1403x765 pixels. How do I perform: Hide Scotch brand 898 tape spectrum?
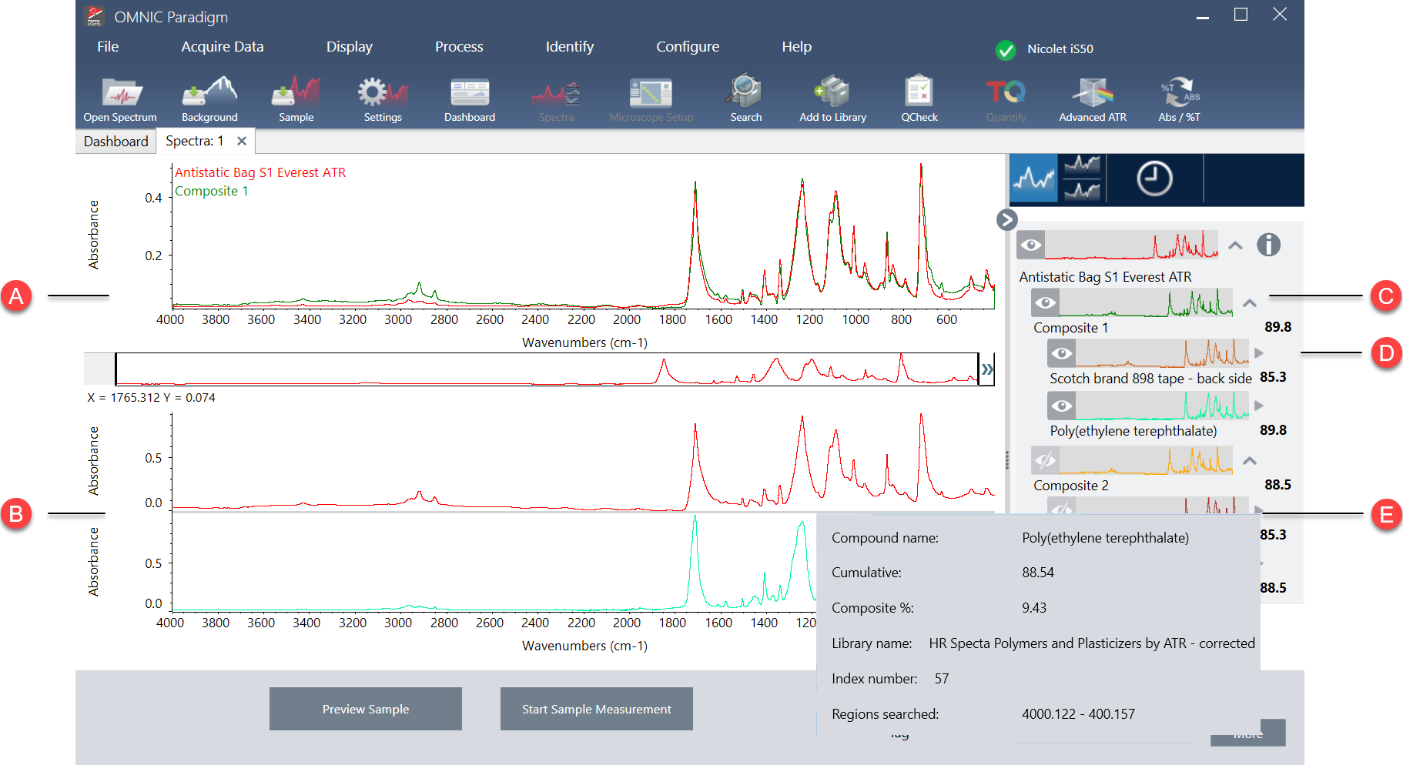[1062, 353]
